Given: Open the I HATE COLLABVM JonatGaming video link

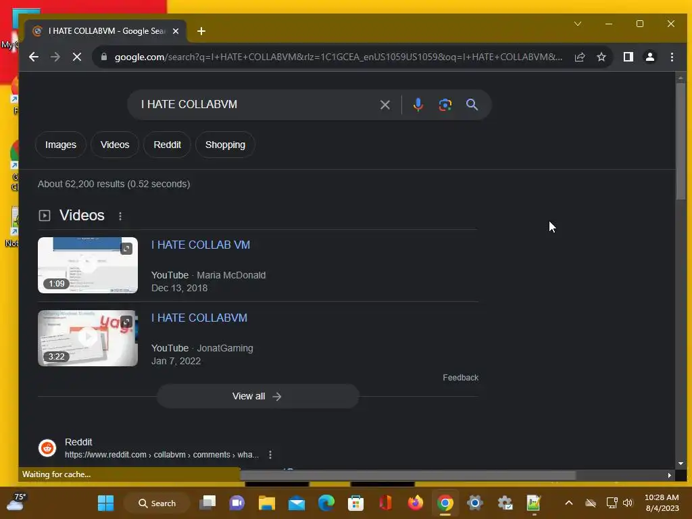Looking at the screenshot, I should [199, 318].
